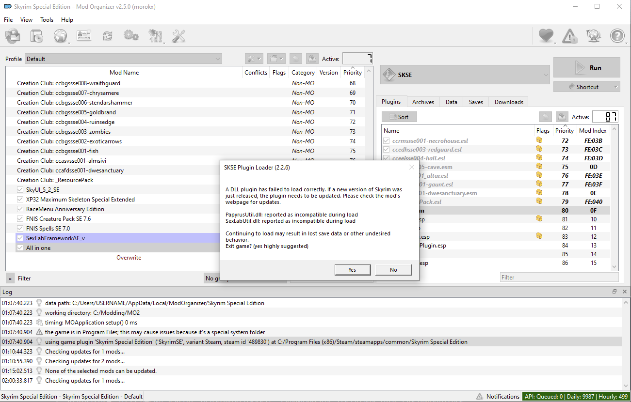This screenshot has width=631, height=402.
Task: Click the Update globe icon
Action: point(594,36)
